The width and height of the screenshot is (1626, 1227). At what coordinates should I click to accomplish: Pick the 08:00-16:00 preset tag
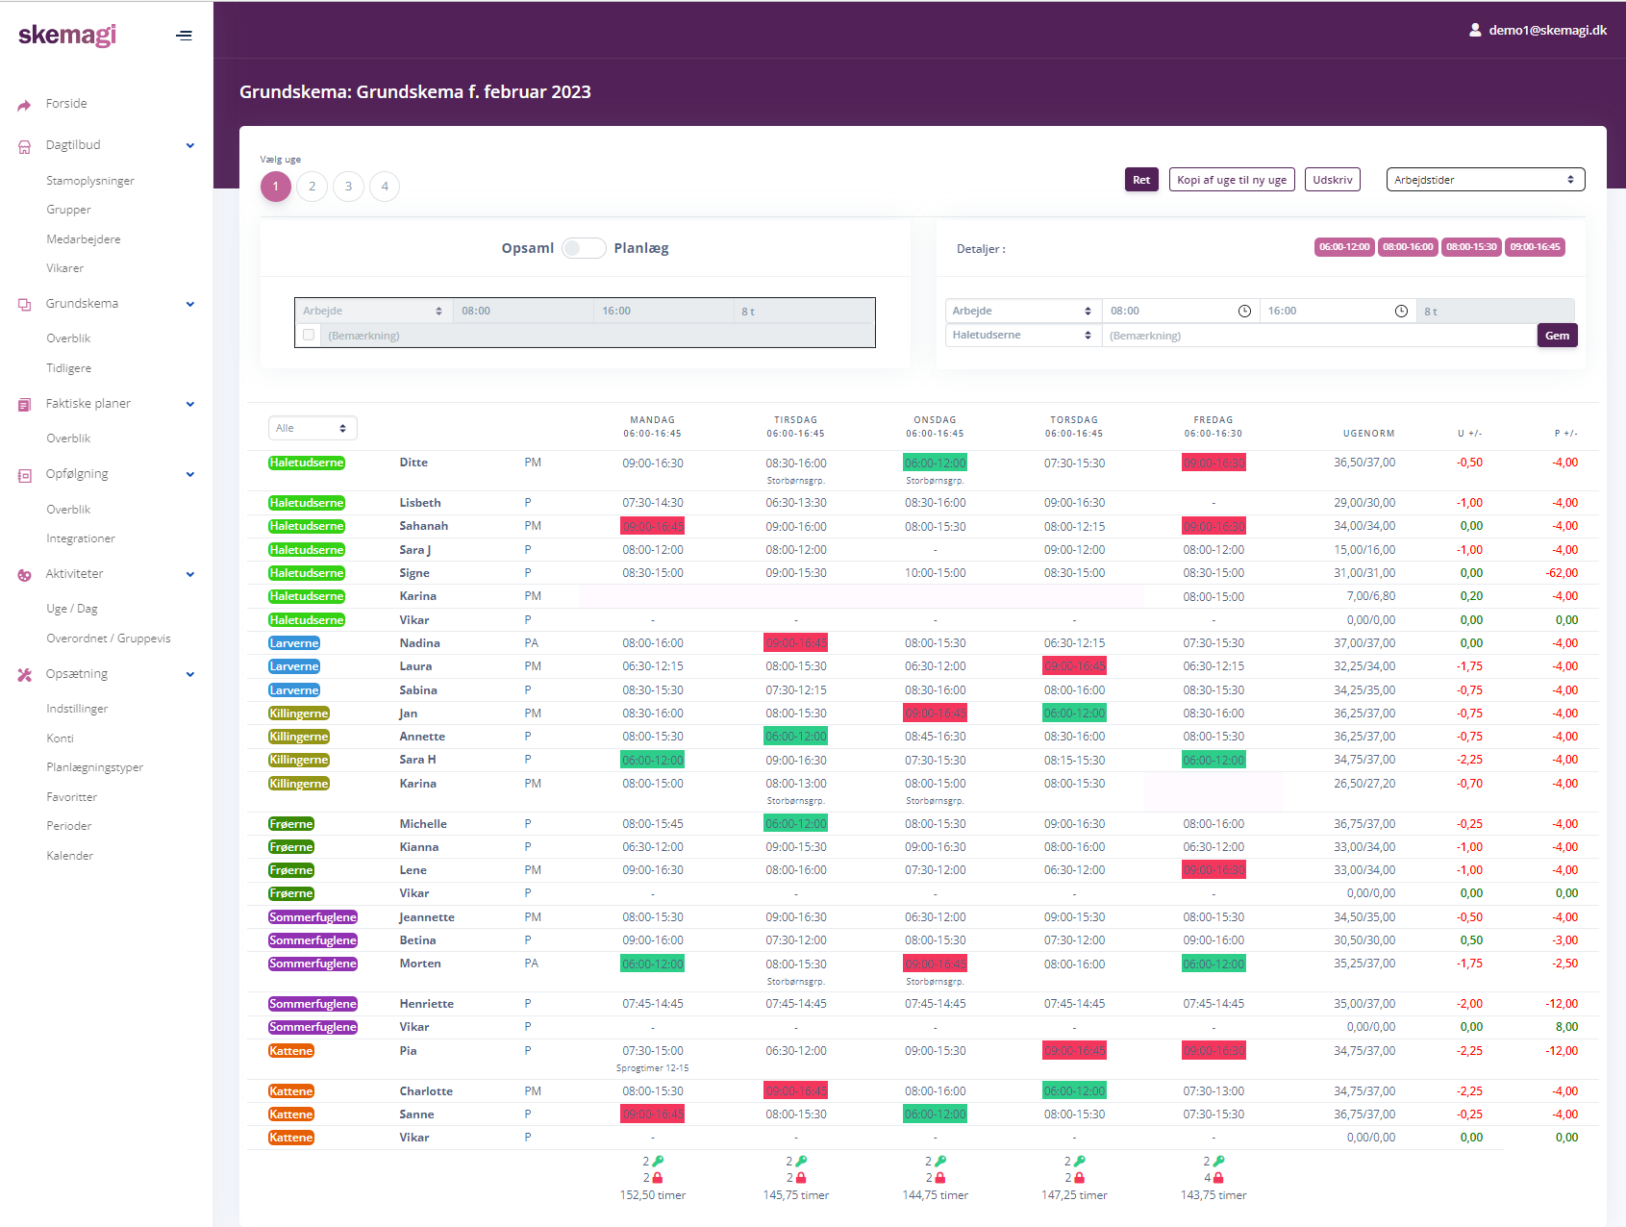coord(1408,247)
